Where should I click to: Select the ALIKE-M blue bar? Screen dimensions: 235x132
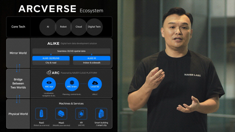91,58
